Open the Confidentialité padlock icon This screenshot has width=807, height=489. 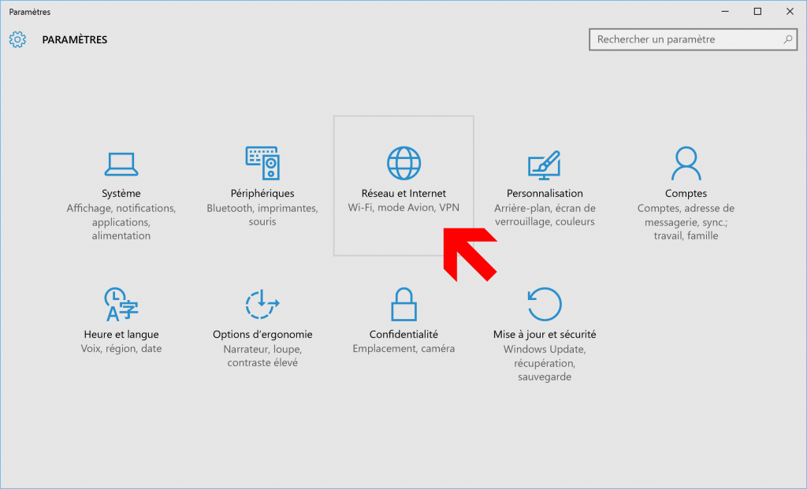403,304
